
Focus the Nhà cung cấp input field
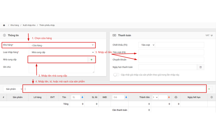pos(58,60)
